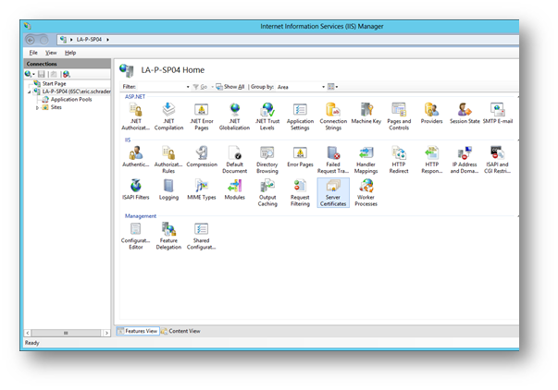Open Compression feature

[202, 156]
